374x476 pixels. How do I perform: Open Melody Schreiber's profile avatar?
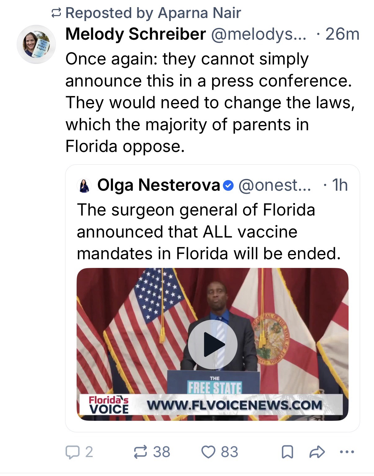36,44
